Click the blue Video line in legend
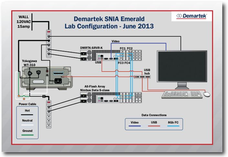Screen dimensions: 228x157 tap(135, 127)
